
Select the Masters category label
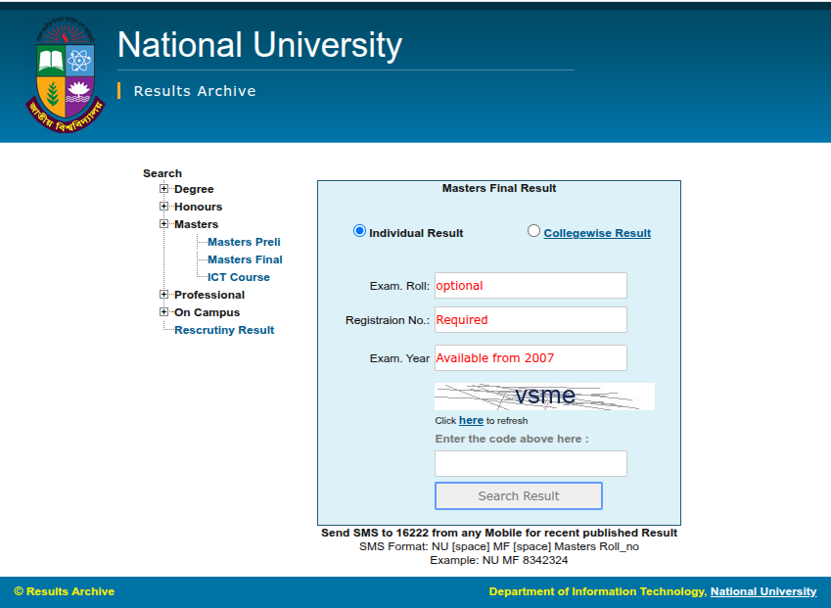pos(196,224)
